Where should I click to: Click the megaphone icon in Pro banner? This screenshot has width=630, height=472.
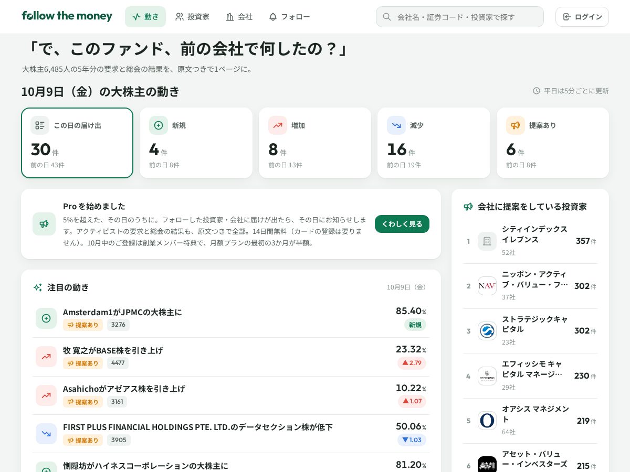coord(44,224)
